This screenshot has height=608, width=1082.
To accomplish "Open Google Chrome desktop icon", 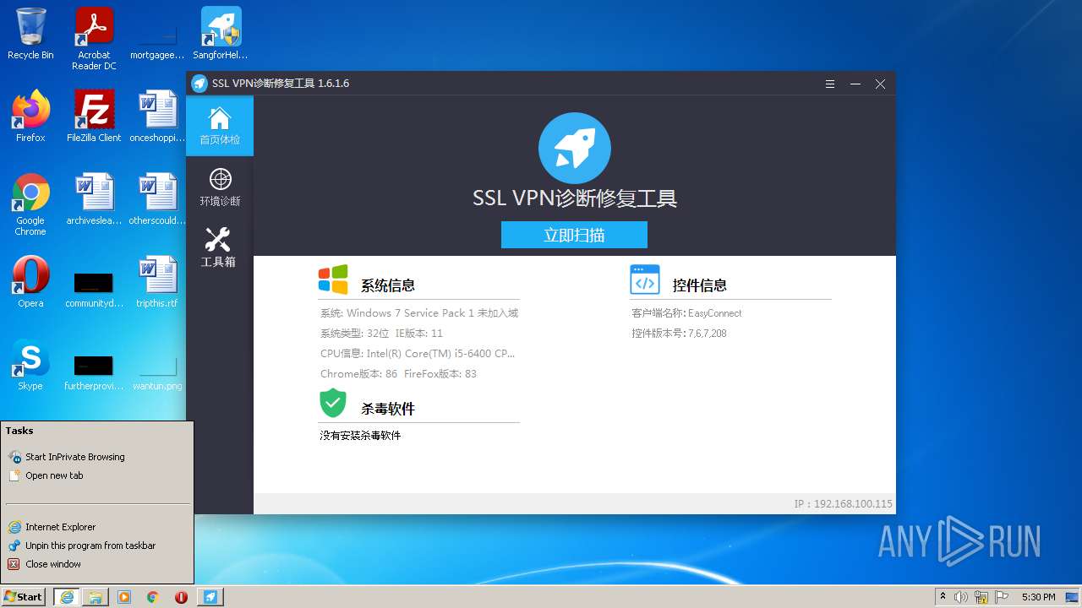I will 30,204.
